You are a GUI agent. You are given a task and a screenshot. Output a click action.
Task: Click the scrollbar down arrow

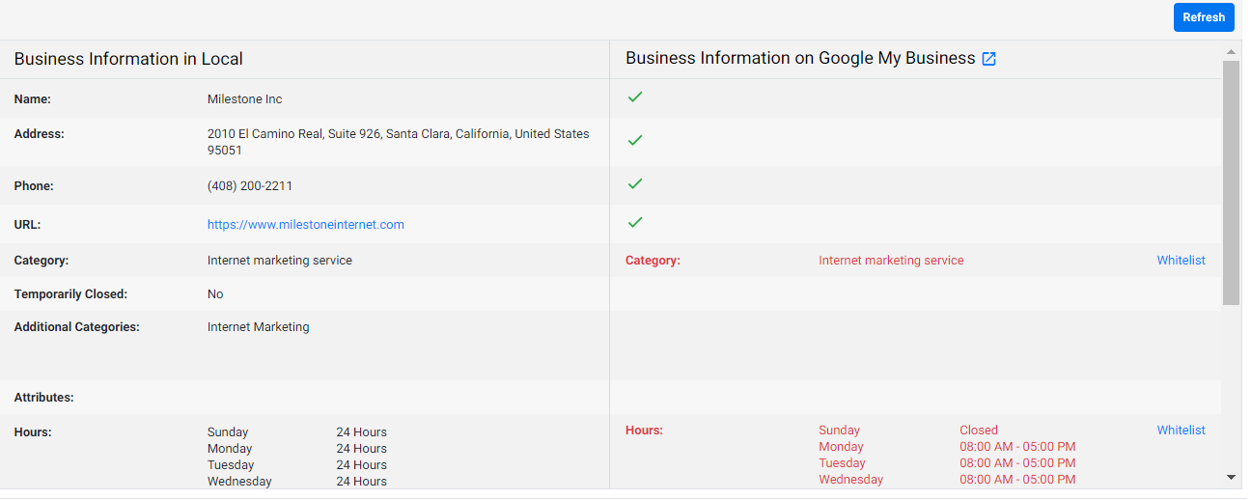click(x=1231, y=477)
